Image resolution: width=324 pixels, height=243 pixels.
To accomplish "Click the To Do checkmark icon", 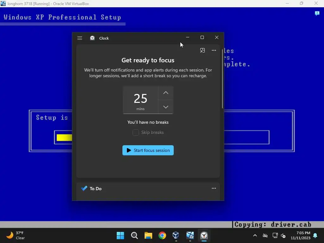I will point(84,188).
